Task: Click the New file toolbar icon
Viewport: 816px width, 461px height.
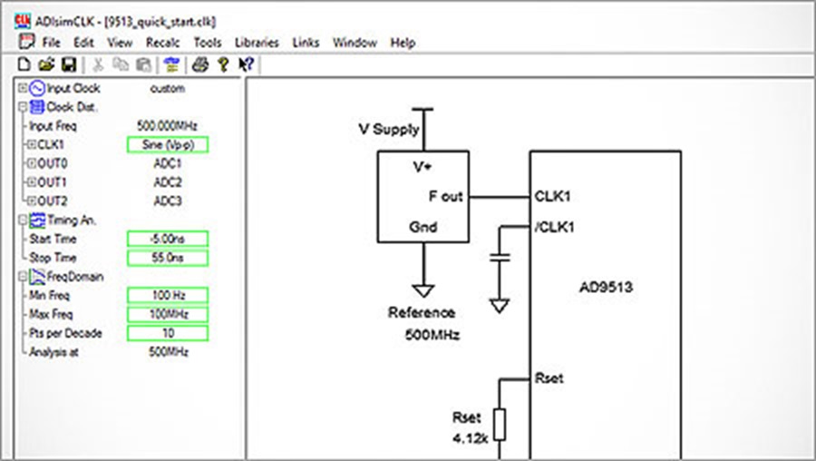Action: click(24, 64)
